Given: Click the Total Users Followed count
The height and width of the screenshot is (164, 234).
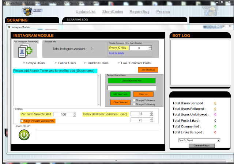Looking at the screenshot, I should click(x=215, y=109).
